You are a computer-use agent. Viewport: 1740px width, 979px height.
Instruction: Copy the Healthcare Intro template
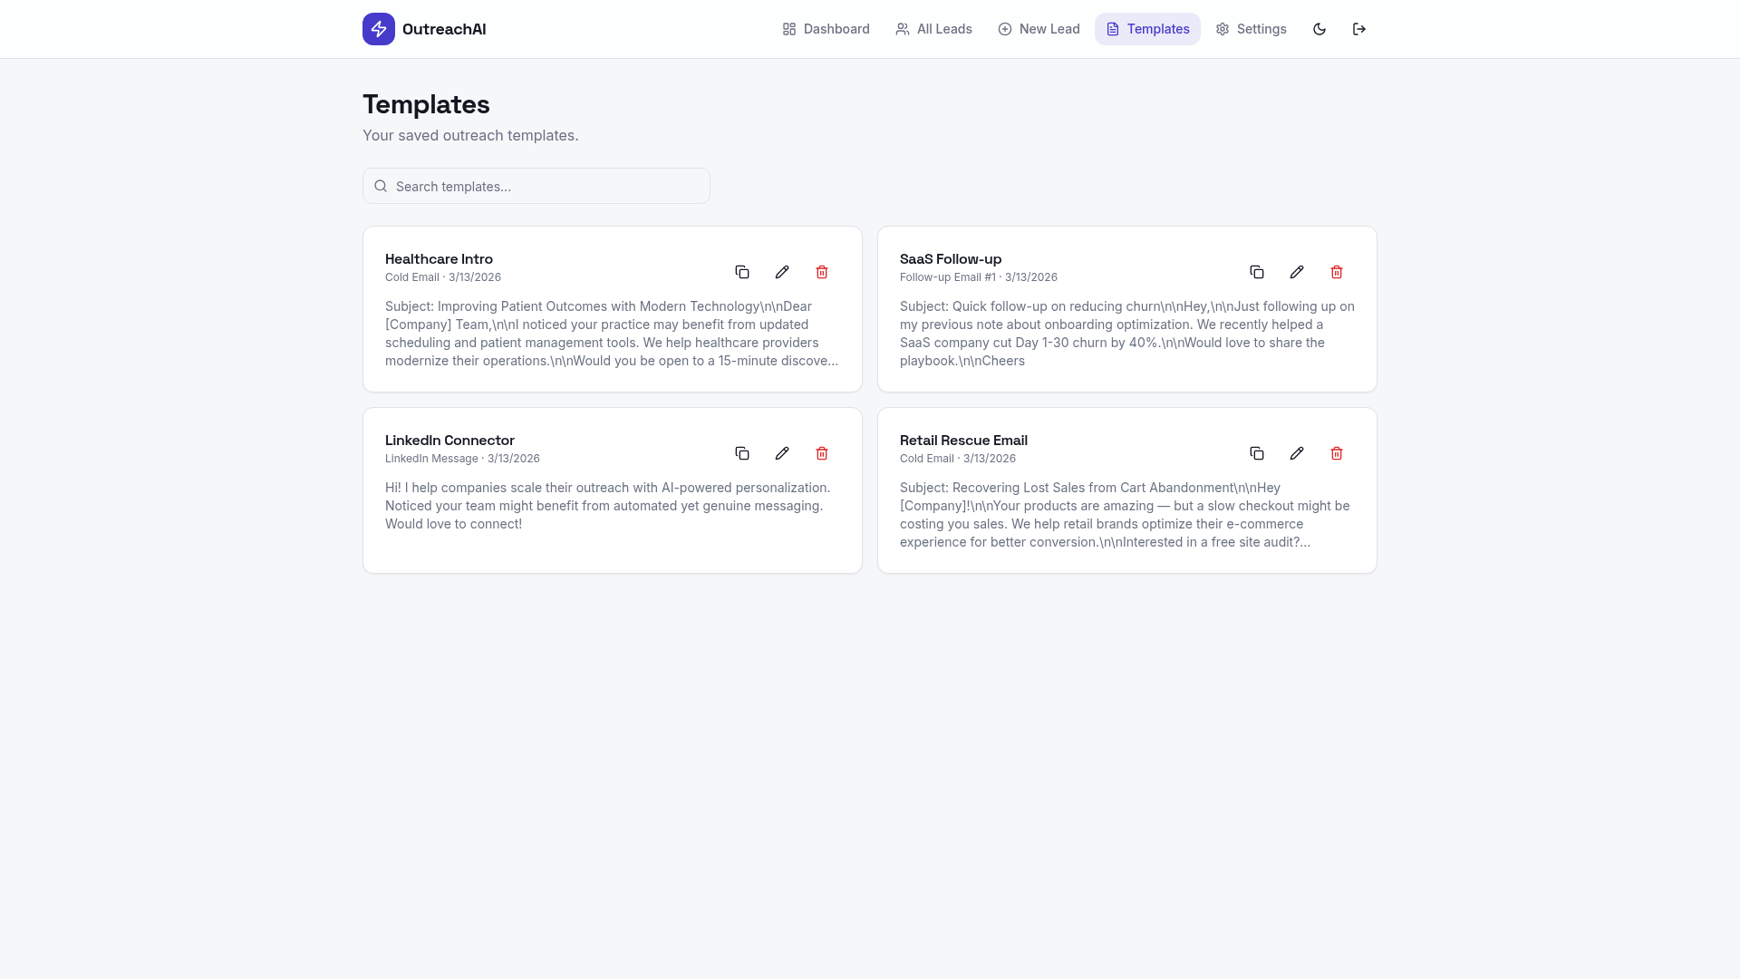[x=742, y=272]
